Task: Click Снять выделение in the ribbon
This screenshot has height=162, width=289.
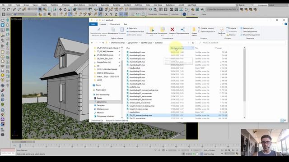Action: pyautogui.click(x=249, y=31)
